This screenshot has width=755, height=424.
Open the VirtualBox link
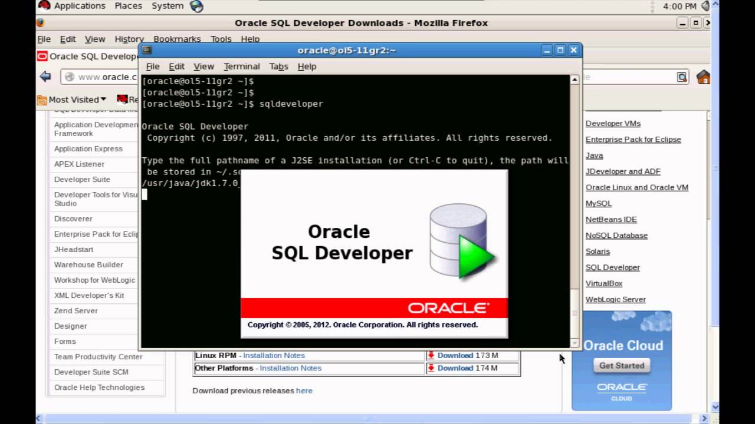coord(604,283)
